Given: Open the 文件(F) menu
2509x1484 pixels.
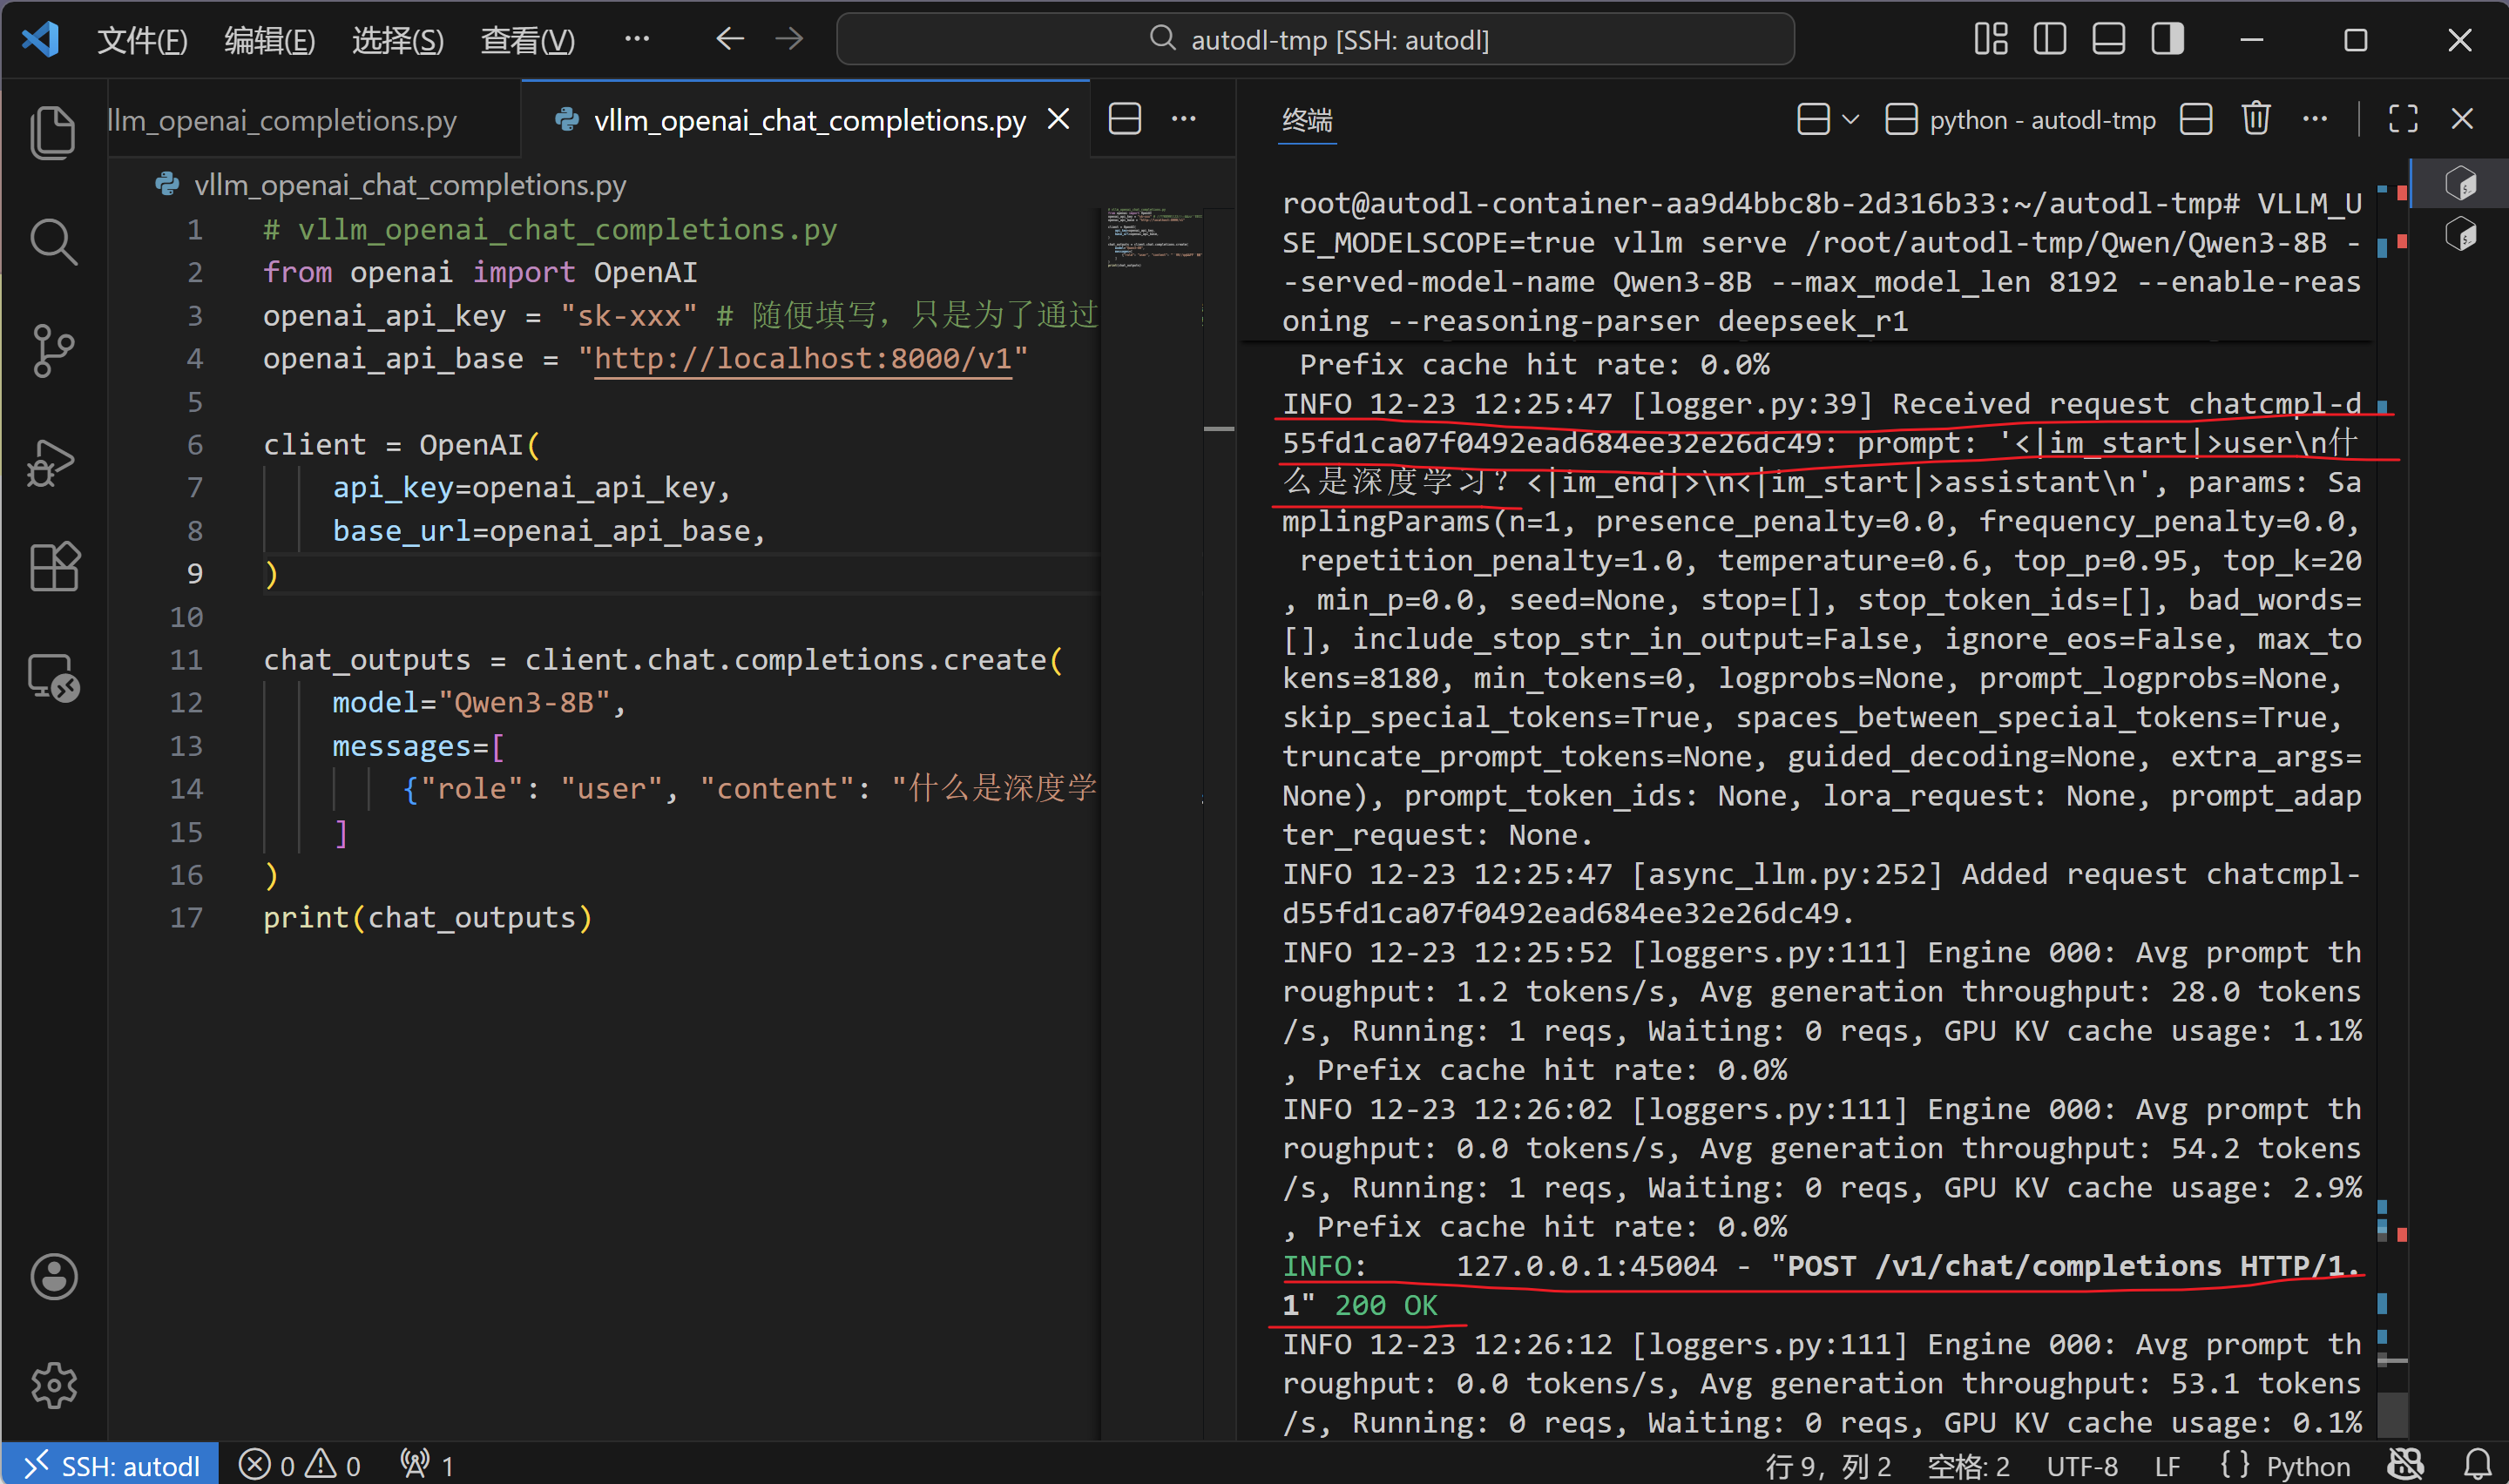Looking at the screenshot, I should point(142,40).
